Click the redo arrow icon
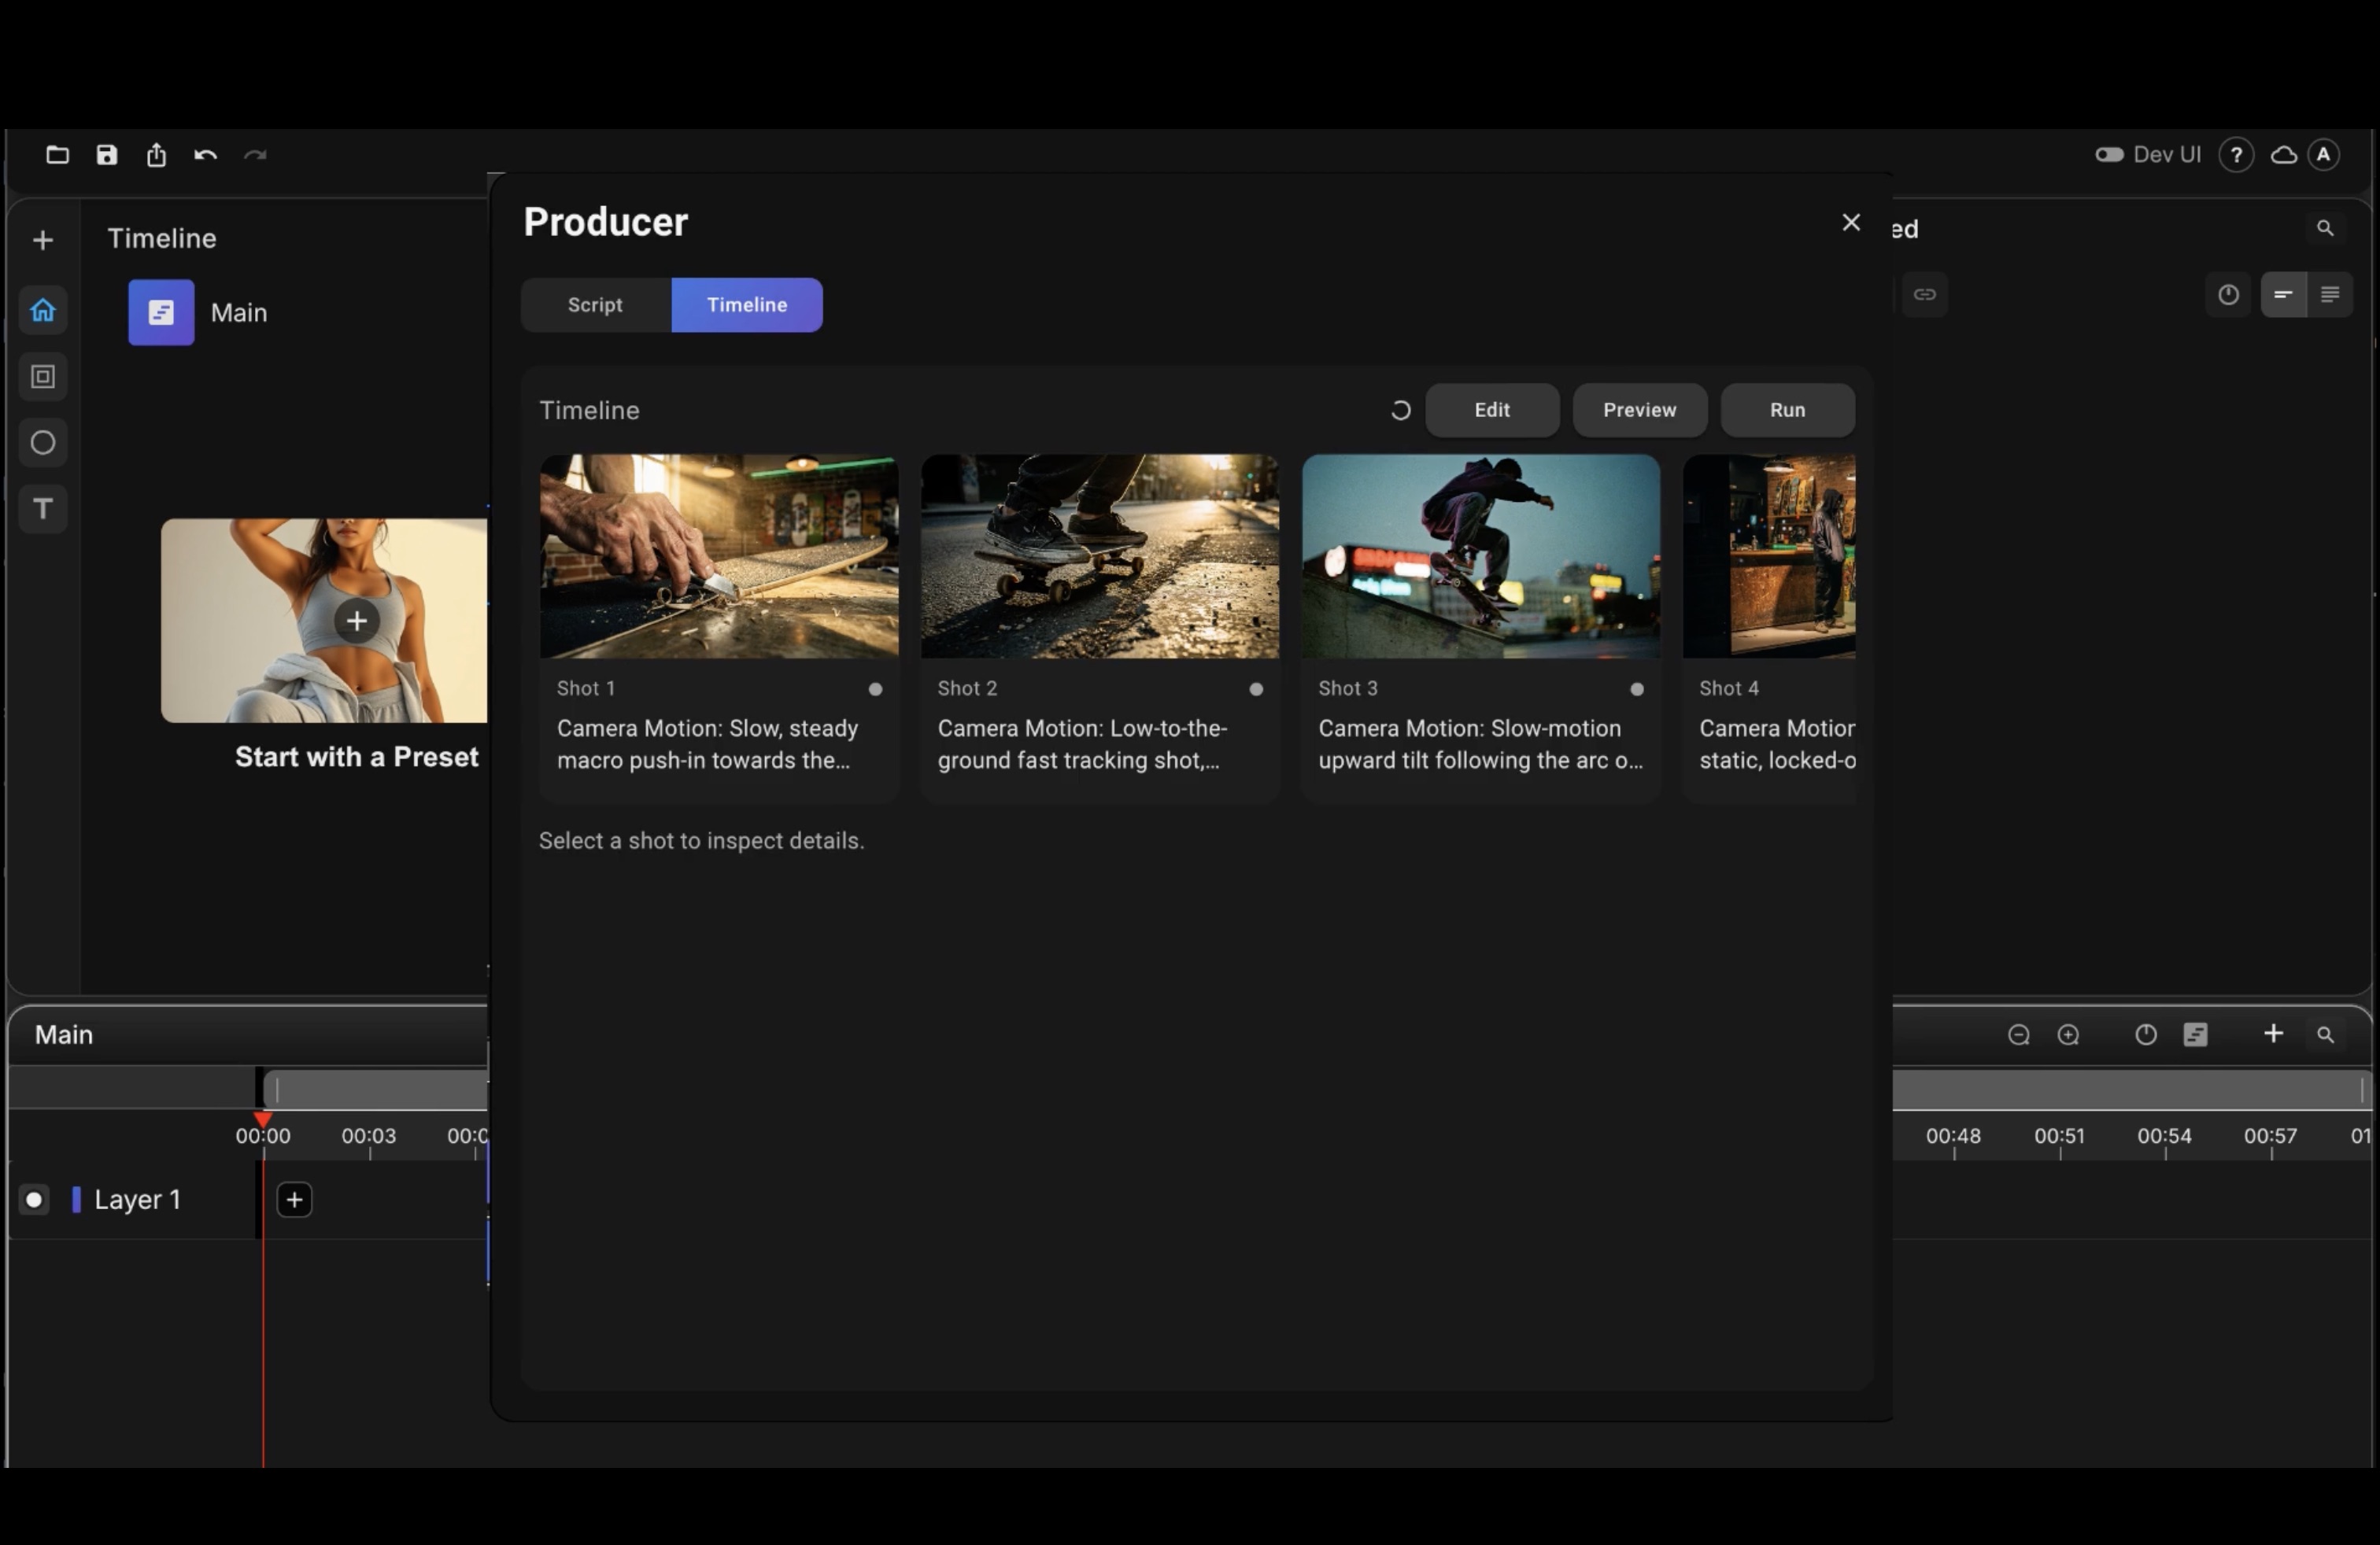 point(255,155)
